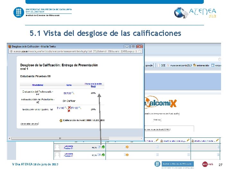Edit the 'Eval2 al alum 1' column with the pencil
Image resolution: width=231 pixels, height=173 pixels.
coord(218,140)
